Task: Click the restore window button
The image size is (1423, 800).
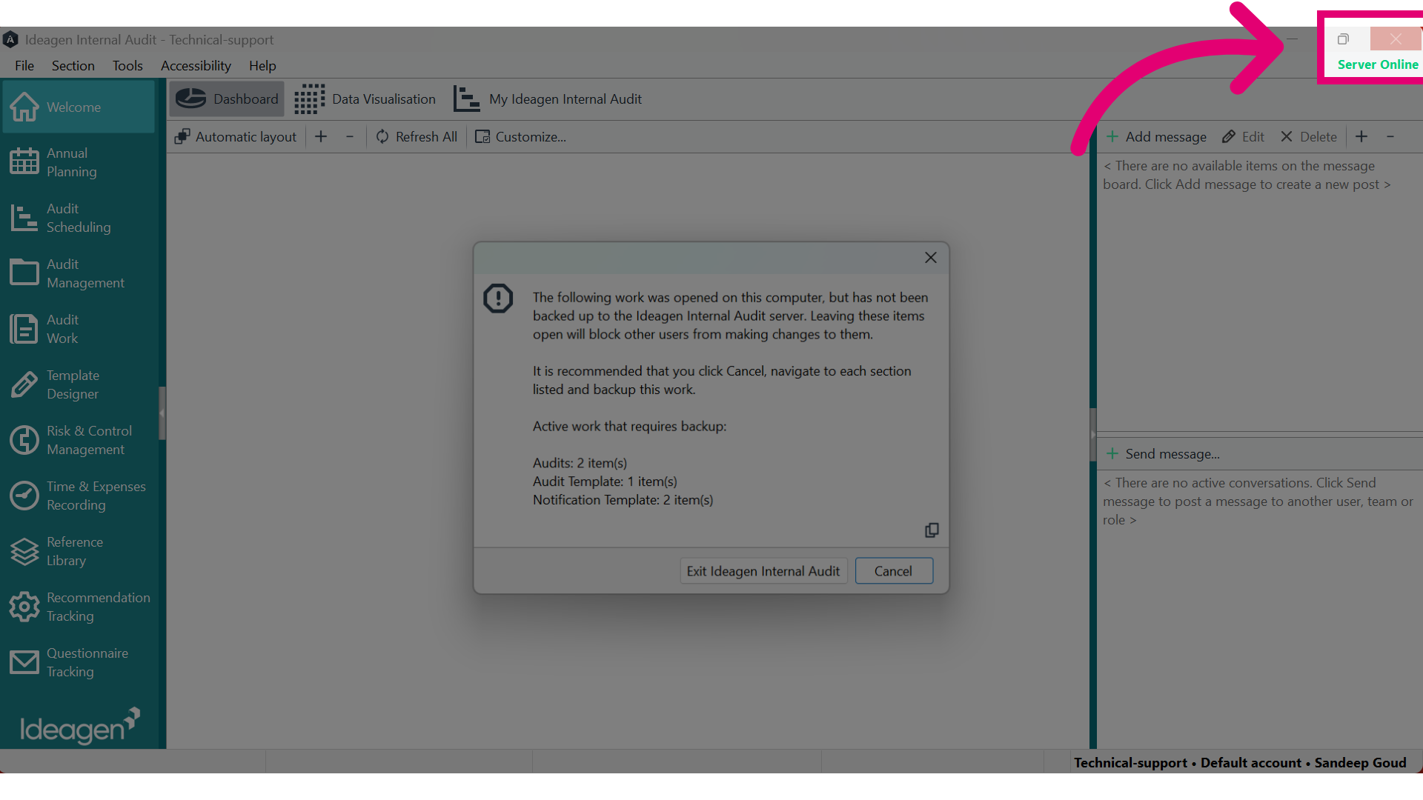Action: (x=1343, y=39)
